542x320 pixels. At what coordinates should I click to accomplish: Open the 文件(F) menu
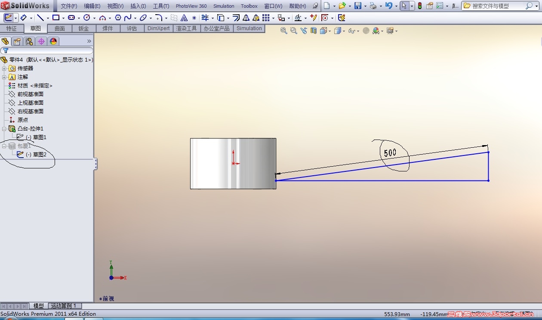[69, 6]
